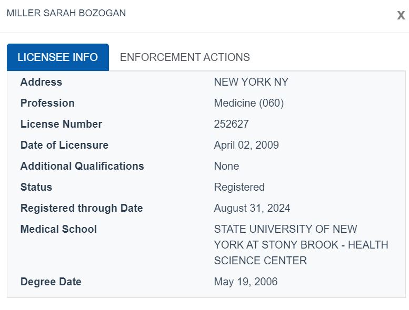The image size is (409, 310).
Task: Click the license number 252627
Action: 232,124
